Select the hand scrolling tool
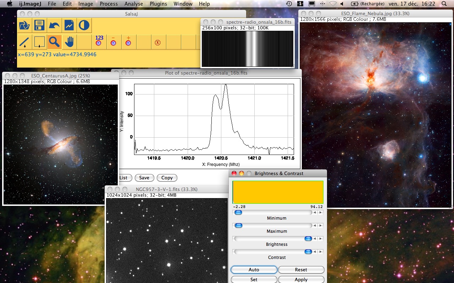 pyautogui.click(x=69, y=42)
